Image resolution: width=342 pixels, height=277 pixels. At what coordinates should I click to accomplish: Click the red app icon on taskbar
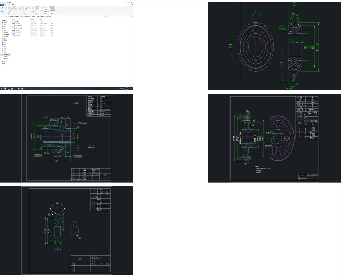[x=15, y=89]
